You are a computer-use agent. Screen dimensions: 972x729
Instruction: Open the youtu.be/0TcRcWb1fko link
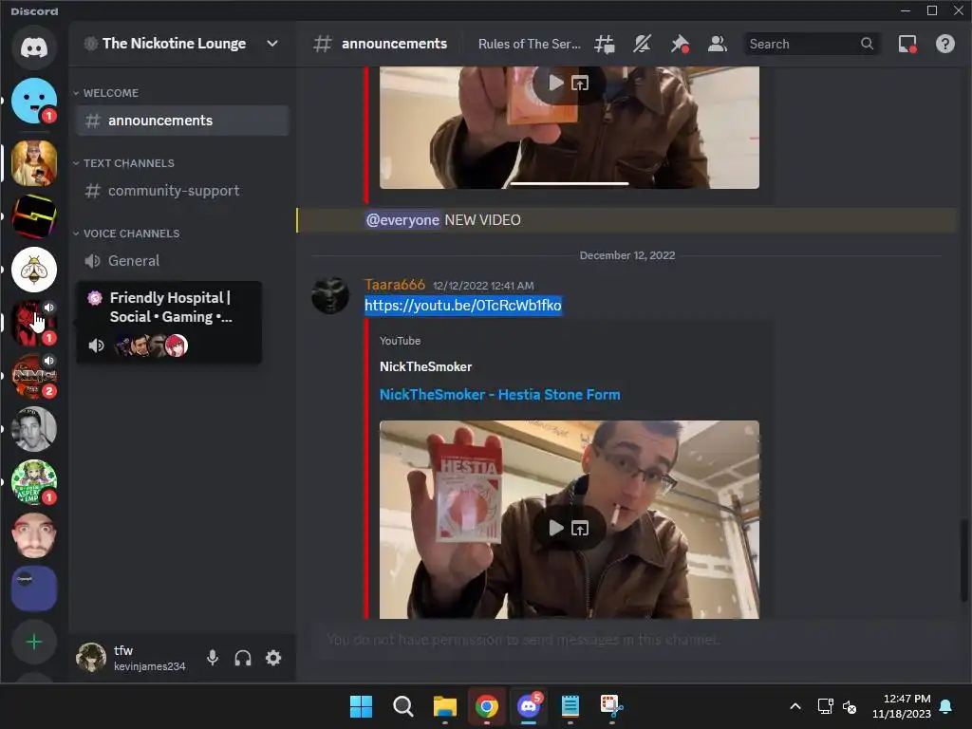pos(463,306)
